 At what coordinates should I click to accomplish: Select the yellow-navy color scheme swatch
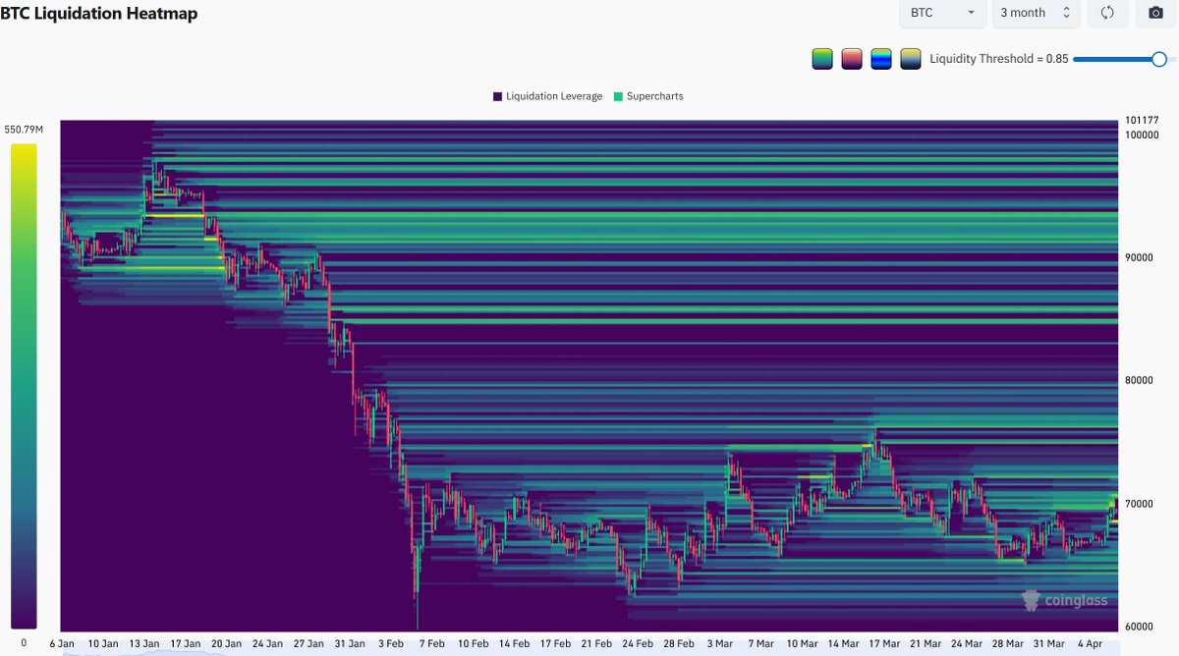[911, 59]
